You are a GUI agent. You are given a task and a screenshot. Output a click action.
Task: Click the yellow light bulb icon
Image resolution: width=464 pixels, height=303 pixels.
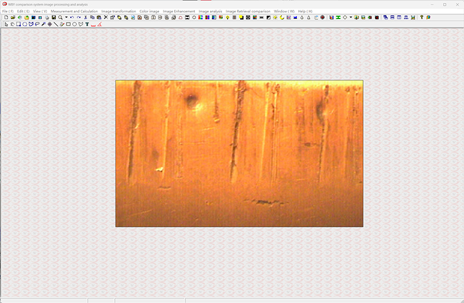227,17
